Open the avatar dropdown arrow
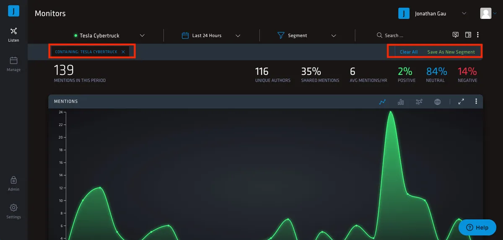 (495, 13)
